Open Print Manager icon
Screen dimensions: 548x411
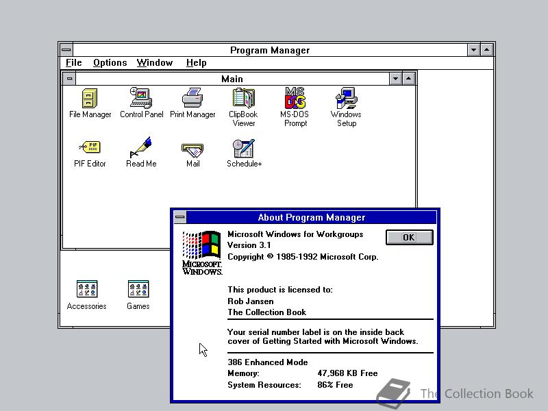(x=192, y=98)
